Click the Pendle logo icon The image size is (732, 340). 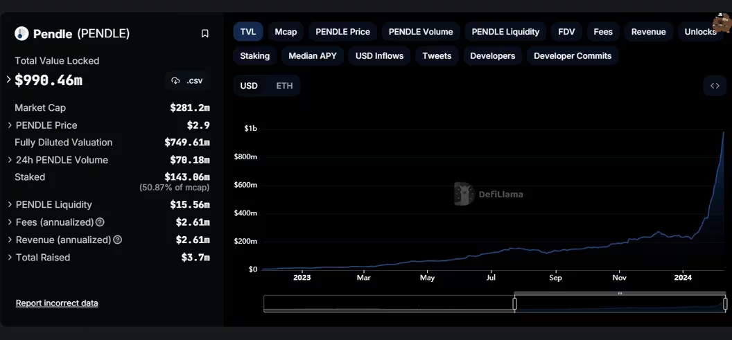point(21,34)
